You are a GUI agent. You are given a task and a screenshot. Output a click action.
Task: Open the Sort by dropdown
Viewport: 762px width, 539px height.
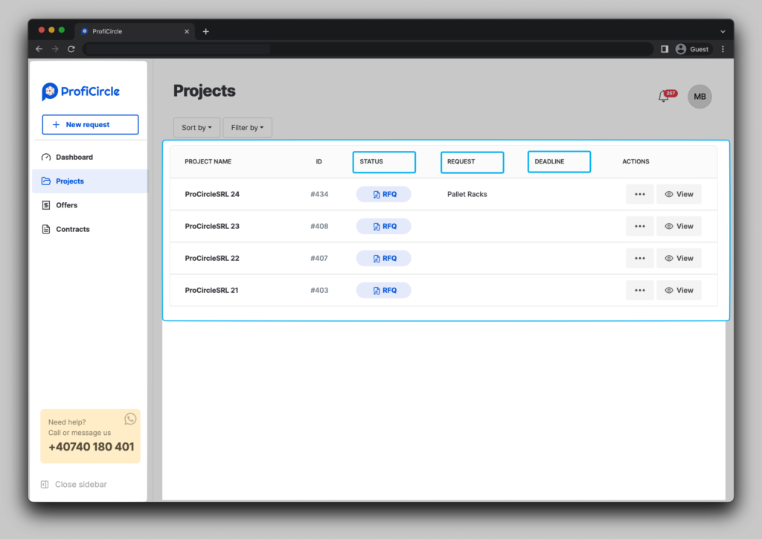(x=196, y=128)
